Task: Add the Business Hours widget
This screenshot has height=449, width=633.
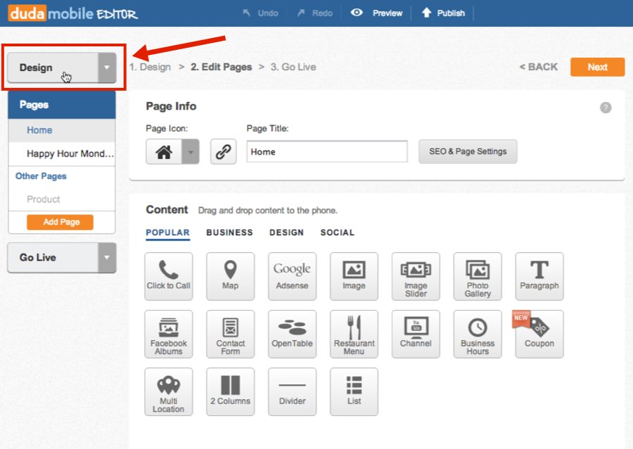Action: (478, 334)
